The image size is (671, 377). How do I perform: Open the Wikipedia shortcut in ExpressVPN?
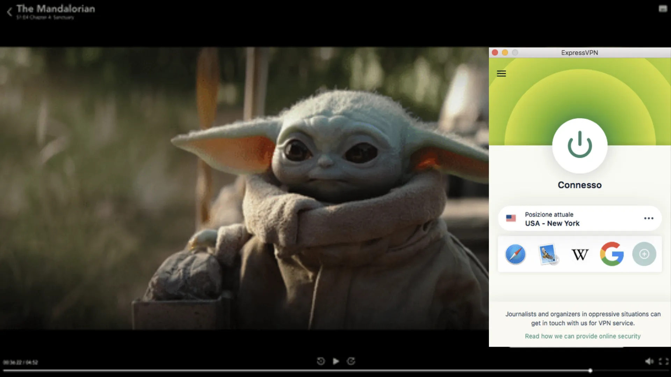580,254
